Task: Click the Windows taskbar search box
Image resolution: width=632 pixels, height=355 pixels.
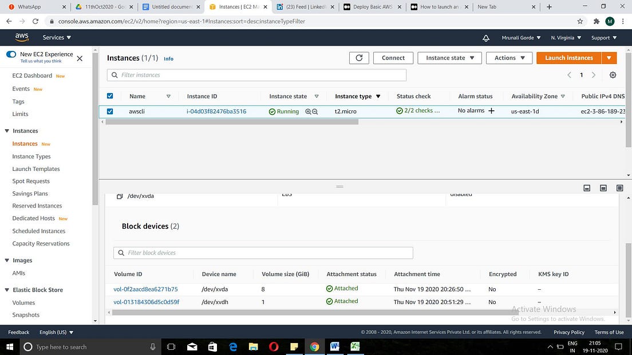Action: point(90,346)
